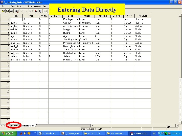Click the 'Dollar' type cell for salary
The image size is (182, 136).
pyautogui.click(x=31, y=56)
